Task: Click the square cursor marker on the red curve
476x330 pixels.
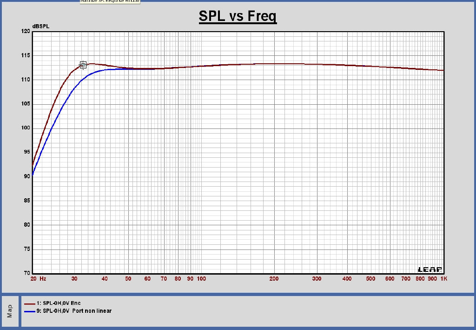Action: pyautogui.click(x=83, y=65)
